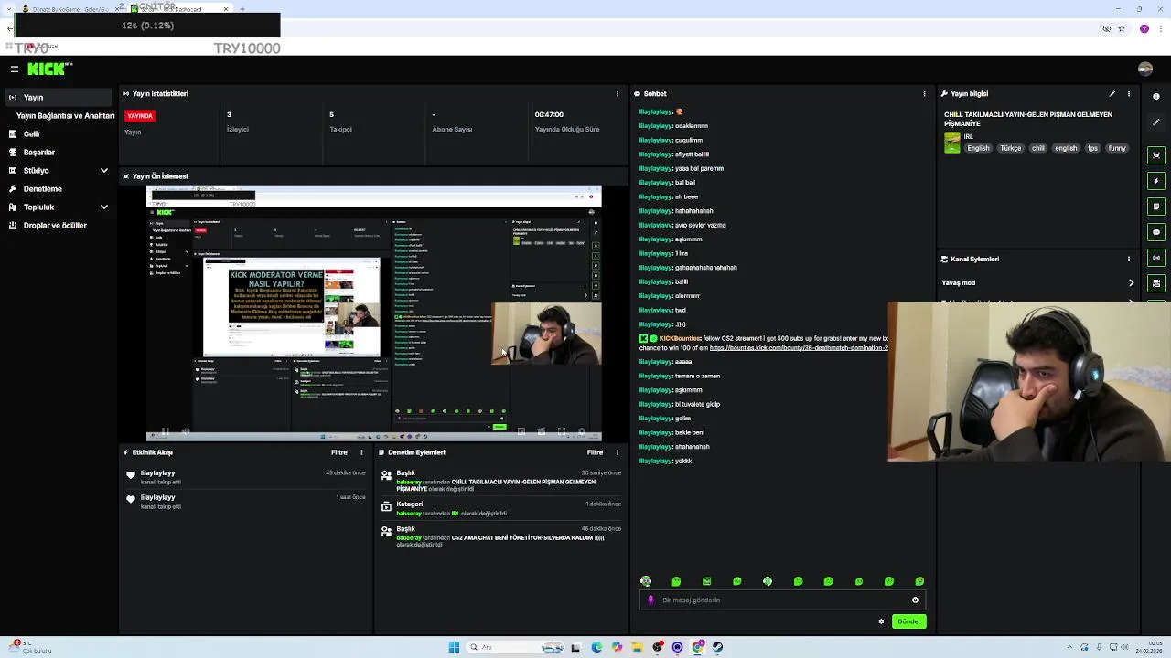Open the three-dot menu of Yayın İstatistikleri
The height and width of the screenshot is (658, 1171).
click(618, 93)
